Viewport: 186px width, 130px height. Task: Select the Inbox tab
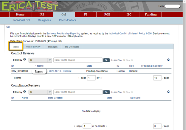(x=16, y=47)
